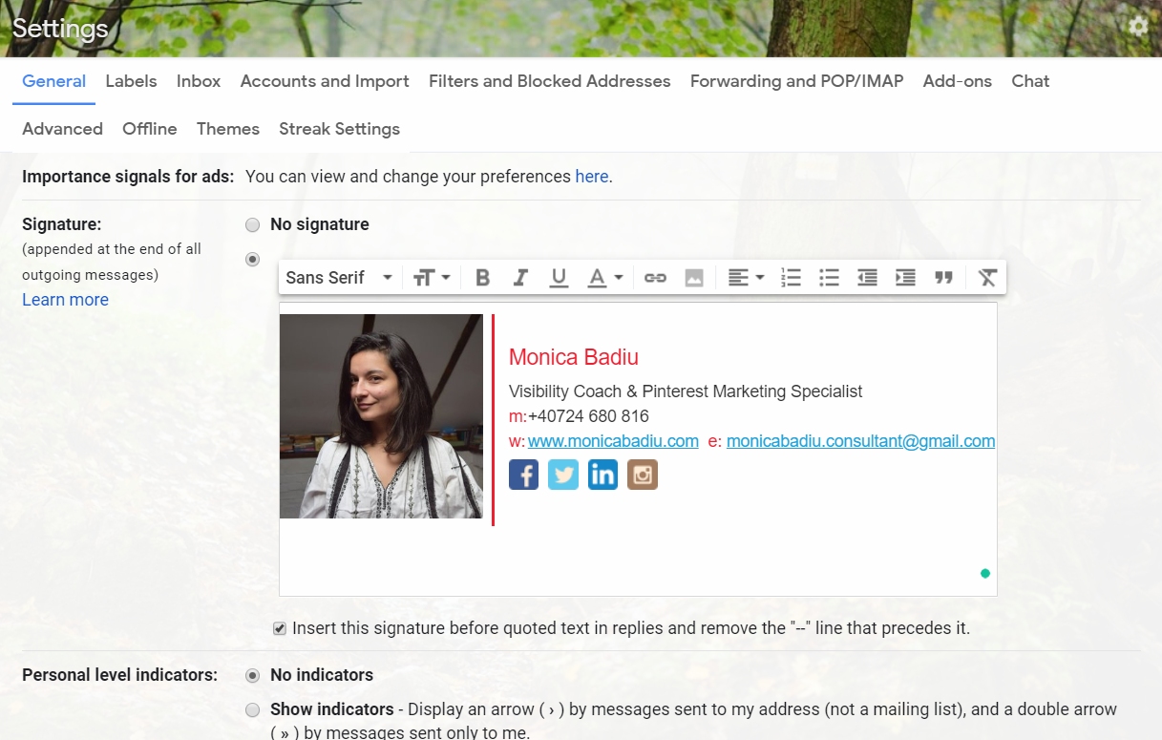Screen dimensions: 1162x740
Task: Click the monicabadiu.consultant@gmail.com email link
Action: click(x=860, y=441)
